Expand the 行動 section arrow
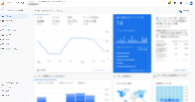This screenshot has width=195, height=102. (1, 44)
